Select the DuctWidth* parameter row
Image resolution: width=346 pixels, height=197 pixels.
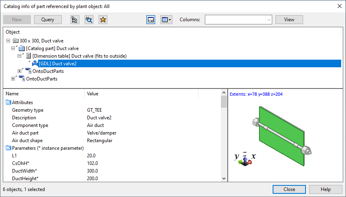112,171
